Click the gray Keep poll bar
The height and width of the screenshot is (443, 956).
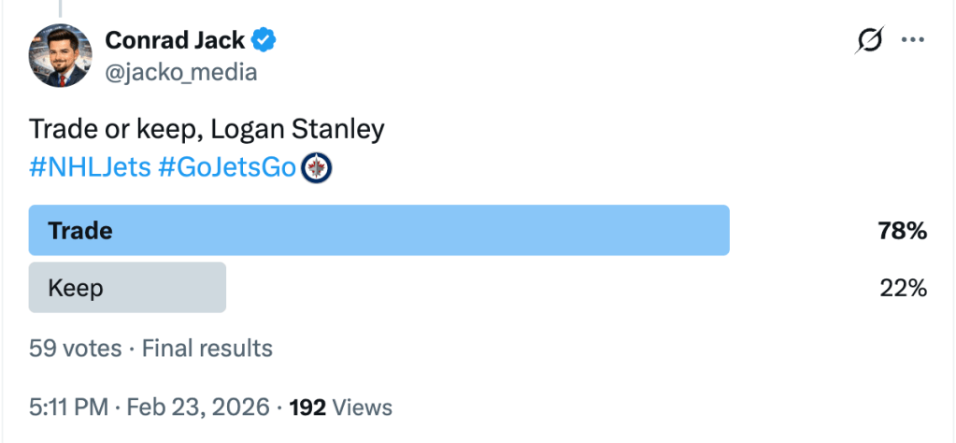127,288
